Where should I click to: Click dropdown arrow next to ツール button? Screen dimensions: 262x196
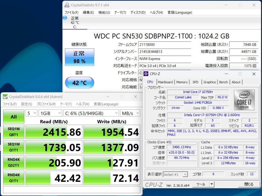click(x=212, y=184)
